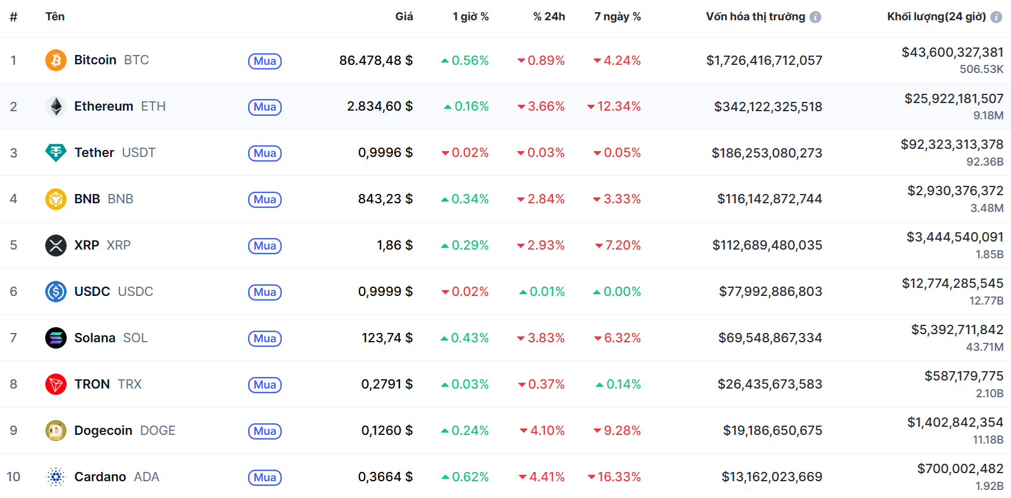Click Bitcoin volume $43,600,327,381
This screenshot has width=1011, height=498.
pos(952,52)
